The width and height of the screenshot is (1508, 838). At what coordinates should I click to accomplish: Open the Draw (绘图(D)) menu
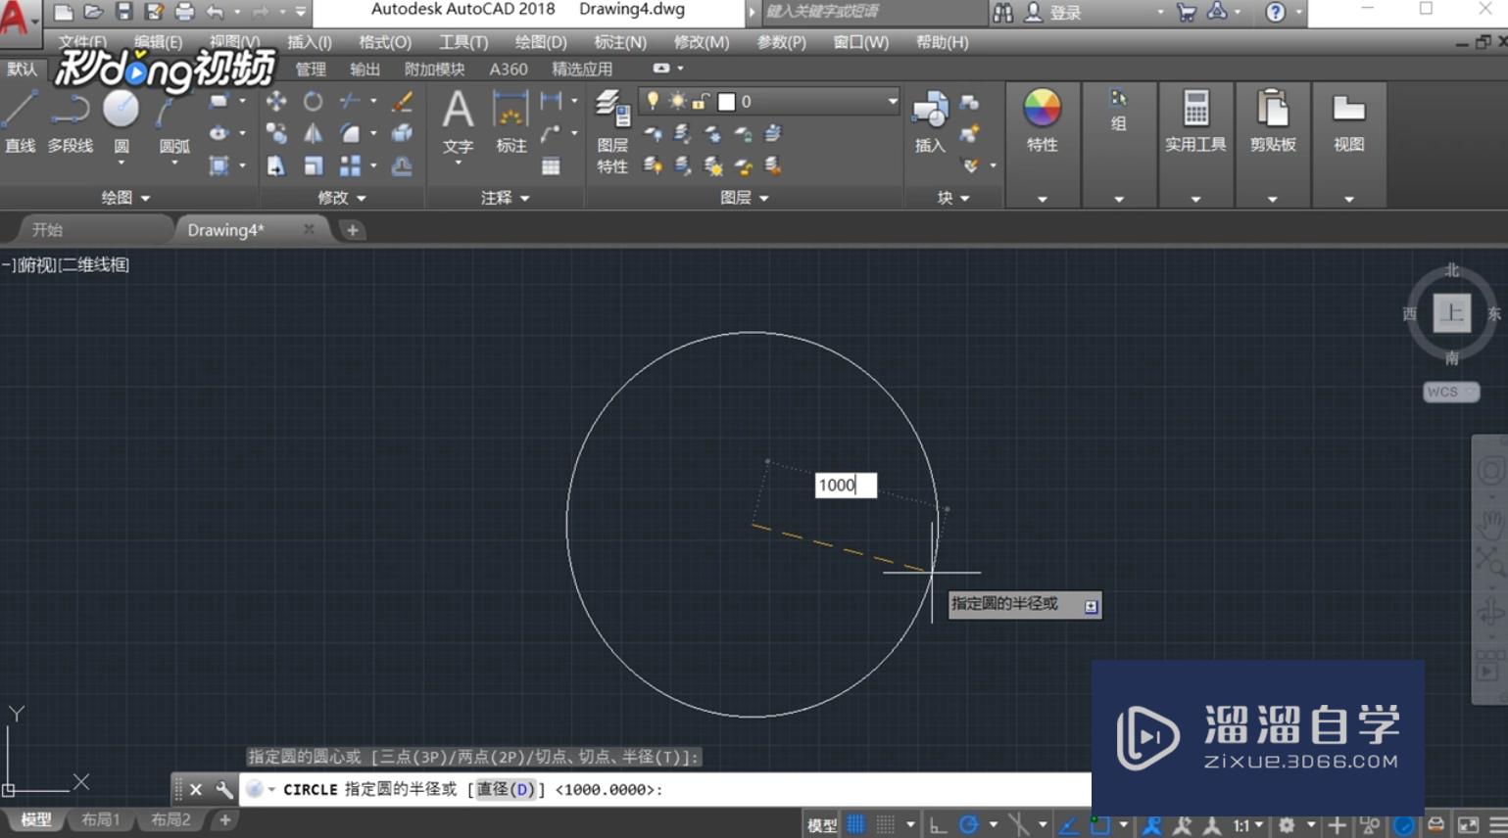(541, 42)
